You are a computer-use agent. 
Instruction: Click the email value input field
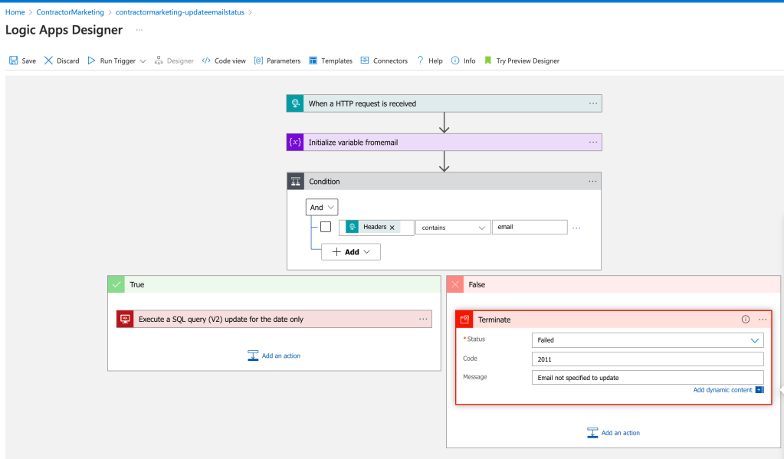[530, 227]
